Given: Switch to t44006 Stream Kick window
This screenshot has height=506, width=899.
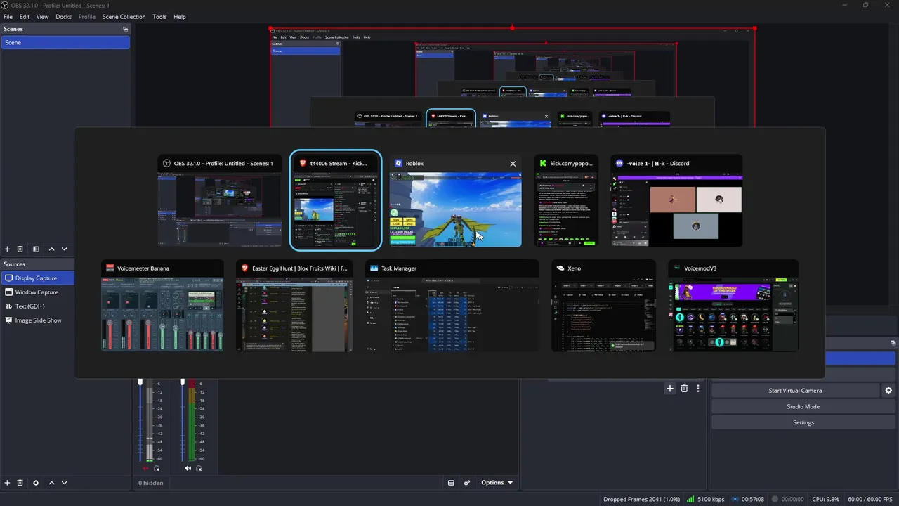Looking at the screenshot, I should (x=336, y=201).
